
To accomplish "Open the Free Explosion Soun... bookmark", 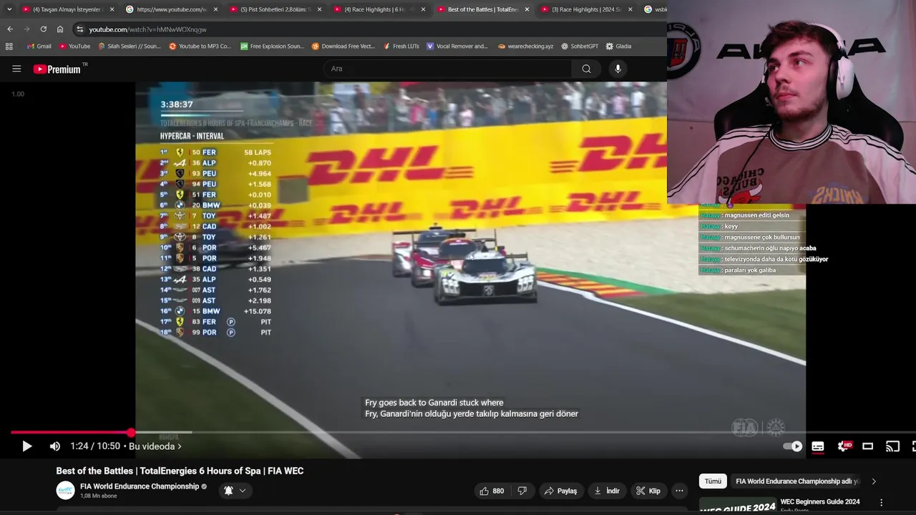I will 272,46.
